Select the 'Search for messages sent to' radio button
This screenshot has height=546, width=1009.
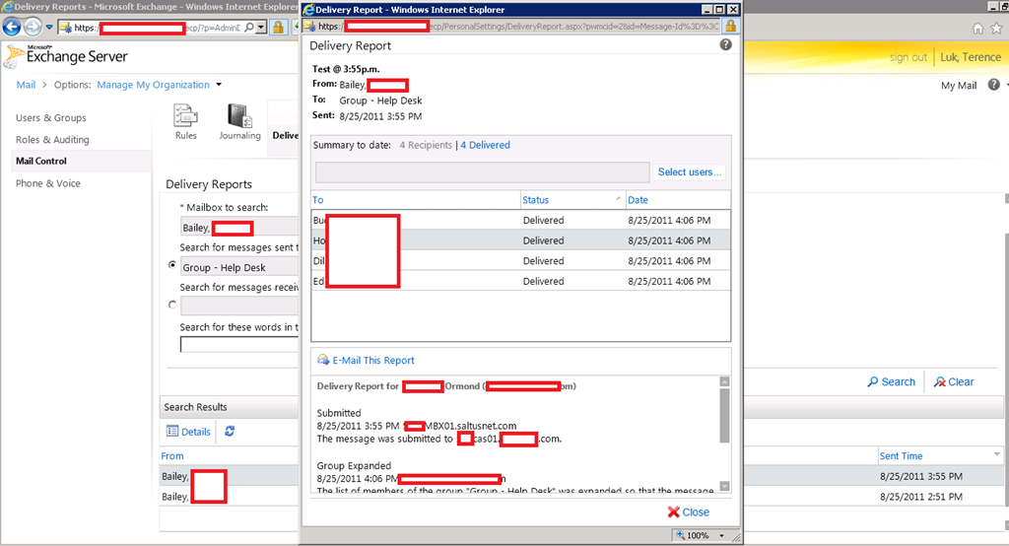click(x=173, y=266)
